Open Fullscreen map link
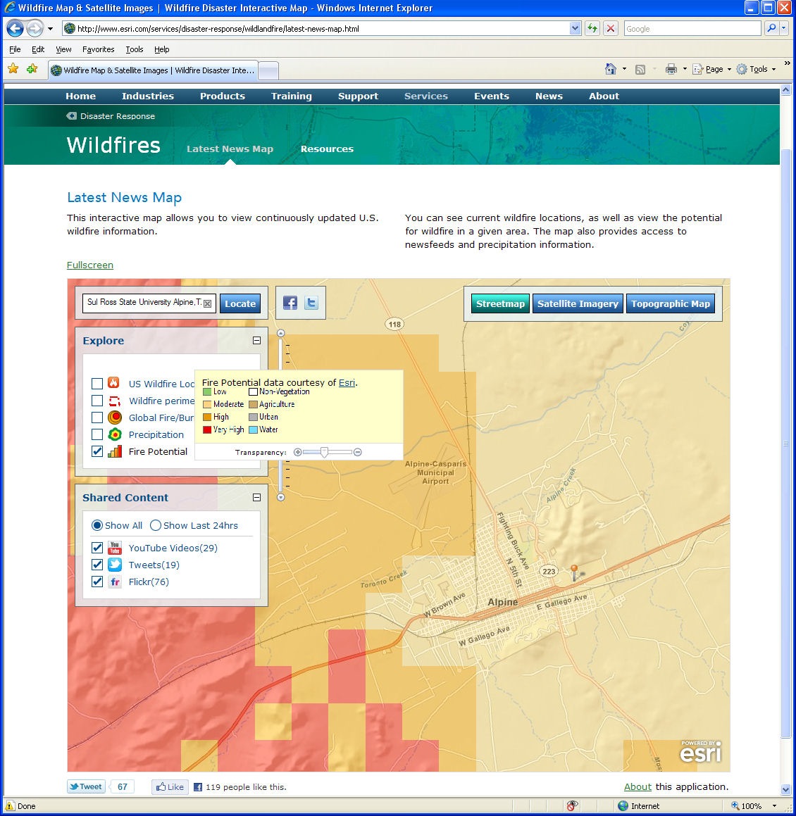 pyautogui.click(x=90, y=265)
